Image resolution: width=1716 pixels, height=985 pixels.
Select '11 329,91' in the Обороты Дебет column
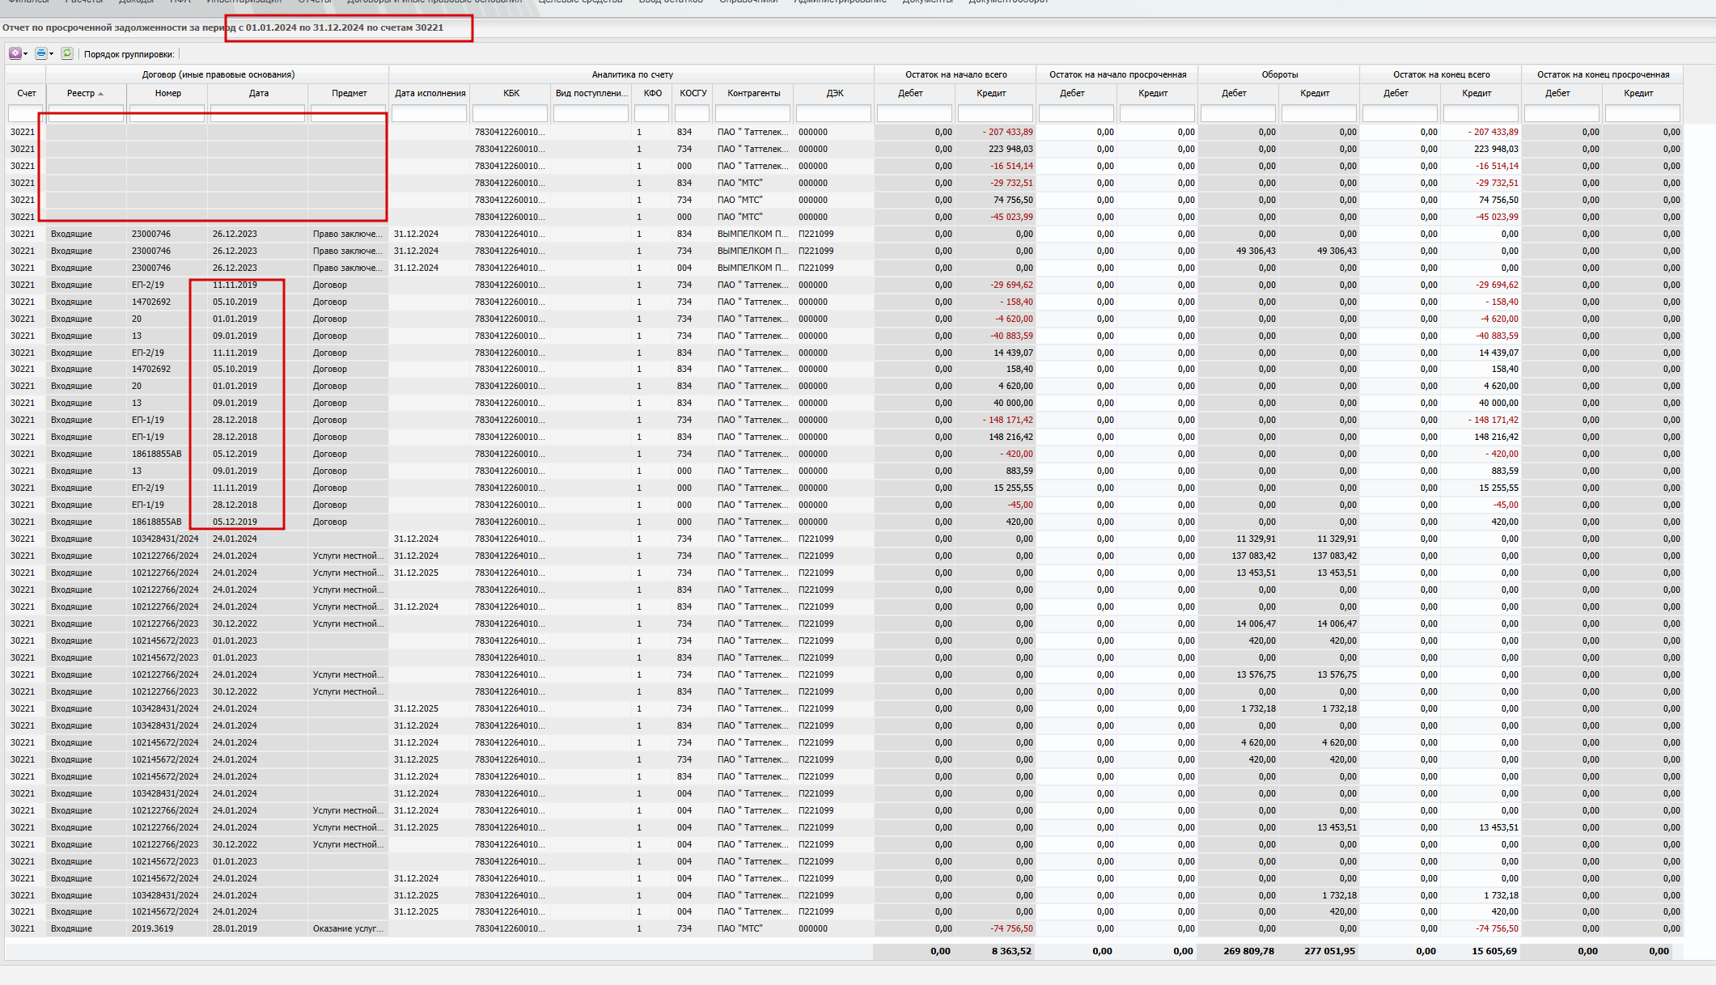coord(1256,539)
